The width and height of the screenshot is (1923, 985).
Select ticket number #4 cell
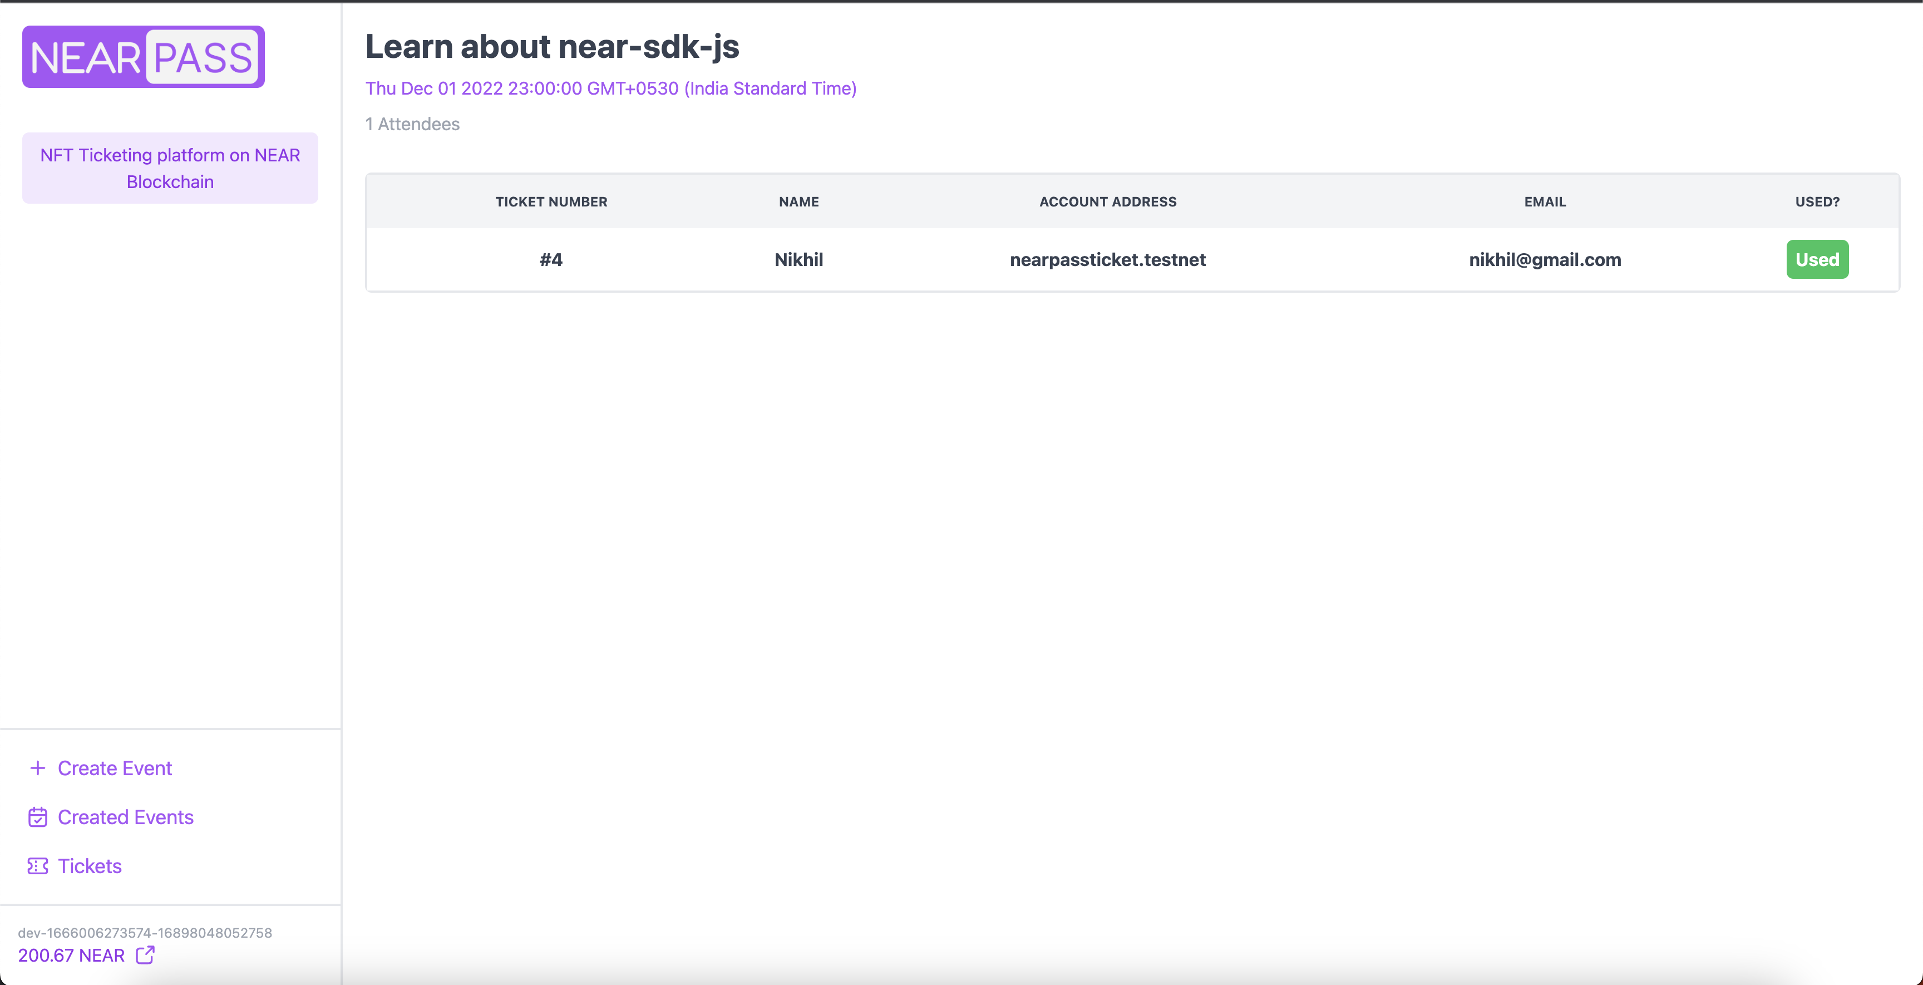click(x=551, y=259)
